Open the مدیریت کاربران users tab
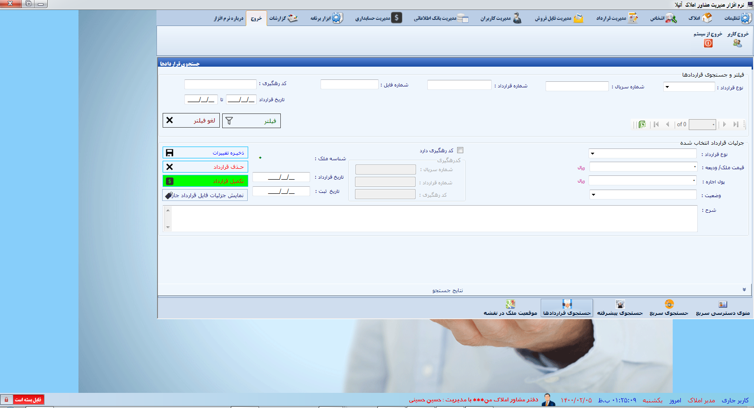The image size is (754, 408). tap(501, 18)
